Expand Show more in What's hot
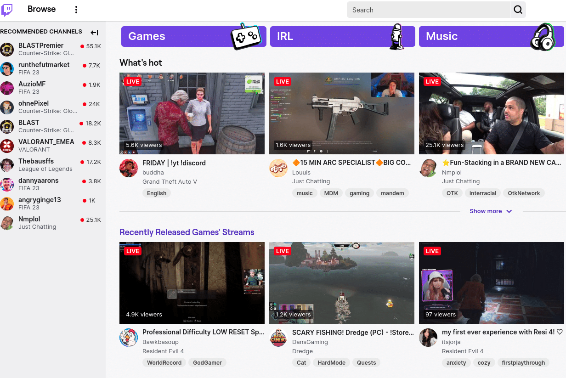This screenshot has width=566, height=378. 490,211
